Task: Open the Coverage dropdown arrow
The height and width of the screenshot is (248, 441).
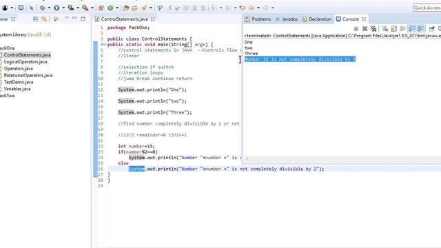Action: pos(78,8)
